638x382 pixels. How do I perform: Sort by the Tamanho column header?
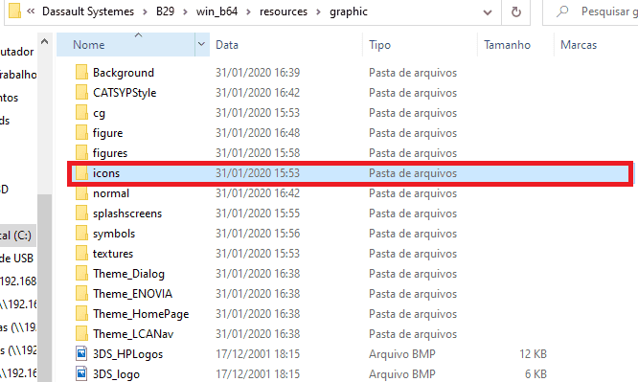pyautogui.click(x=515, y=45)
